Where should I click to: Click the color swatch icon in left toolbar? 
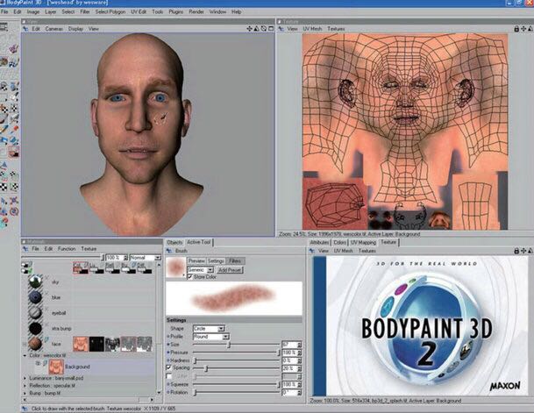tap(14, 153)
